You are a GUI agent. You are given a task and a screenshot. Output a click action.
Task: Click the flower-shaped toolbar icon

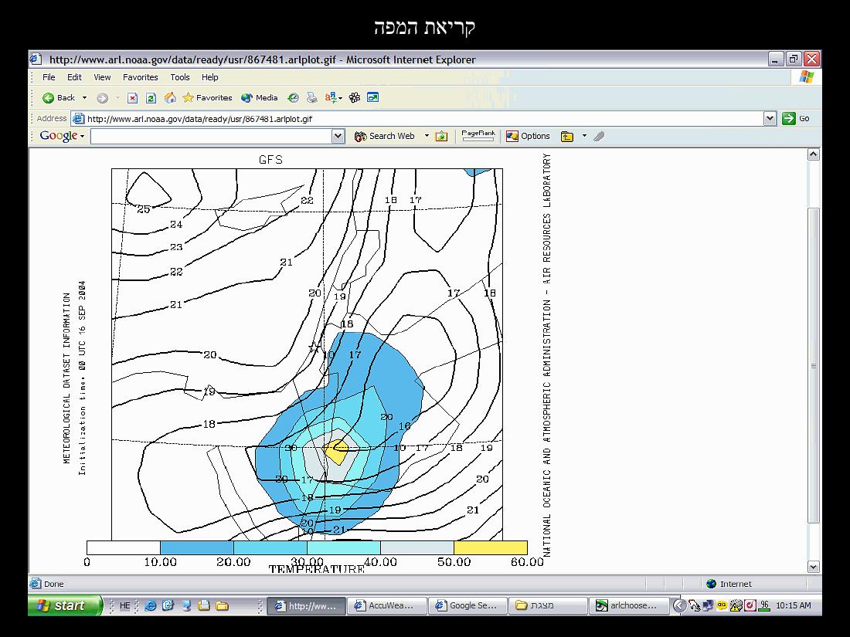coord(355,97)
